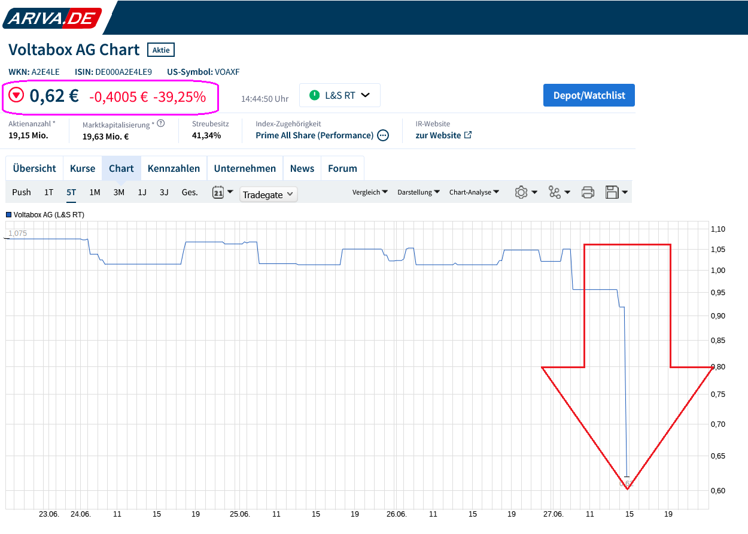Switch to the Kennzahlen tab
Viewport: 748px width, 534px height.
(x=174, y=168)
